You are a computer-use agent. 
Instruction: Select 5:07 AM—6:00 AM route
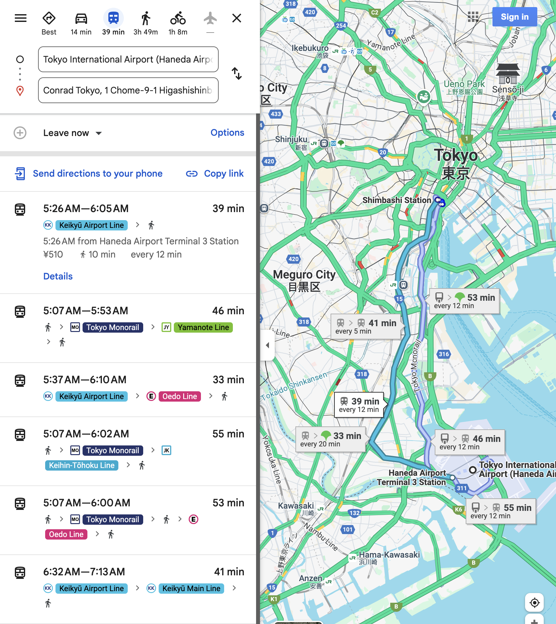point(128,520)
